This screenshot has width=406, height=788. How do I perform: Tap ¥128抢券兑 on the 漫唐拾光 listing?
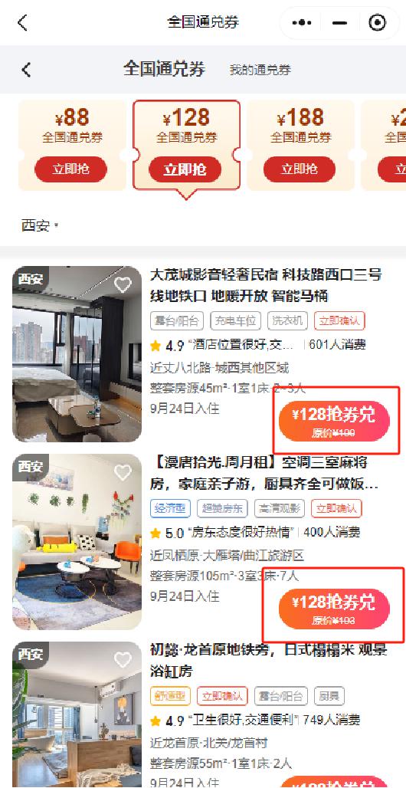pyautogui.click(x=334, y=609)
